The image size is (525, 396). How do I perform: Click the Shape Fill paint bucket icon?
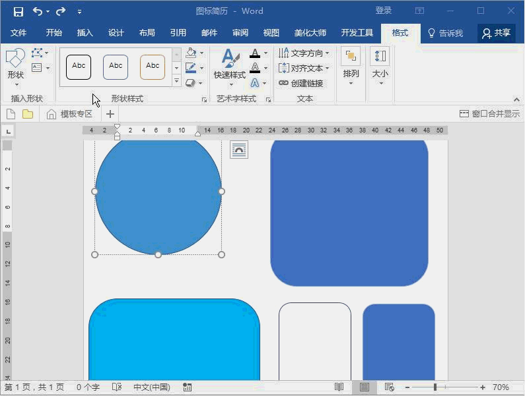[191, 53]
